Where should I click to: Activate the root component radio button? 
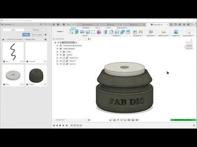point(76,42)
